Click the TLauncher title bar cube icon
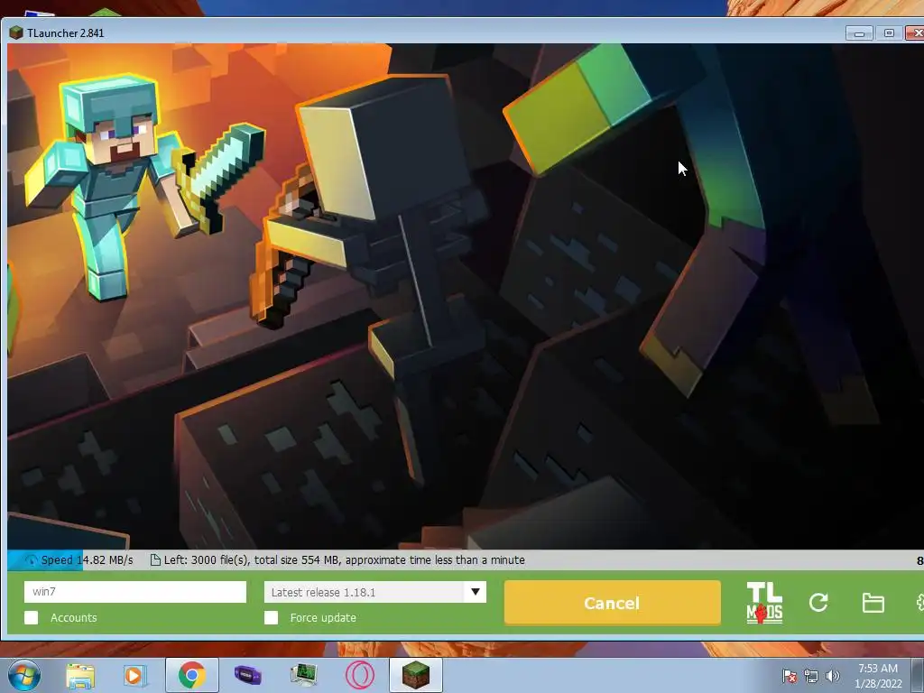The height and width of the screenshot is (693, 924). (x=16, y=33)
